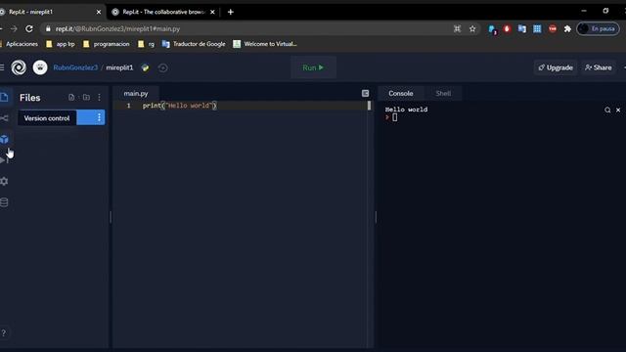Viewport: 626px width, 352px height.
Task: Clear the console with X icon
Action: point(618,110)
